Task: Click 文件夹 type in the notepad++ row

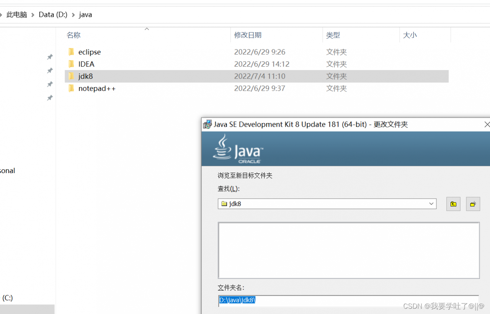Action: (x=336, y=88)
